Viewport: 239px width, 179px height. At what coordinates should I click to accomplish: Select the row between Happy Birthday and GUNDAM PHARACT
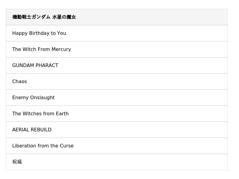click(42, 49)
